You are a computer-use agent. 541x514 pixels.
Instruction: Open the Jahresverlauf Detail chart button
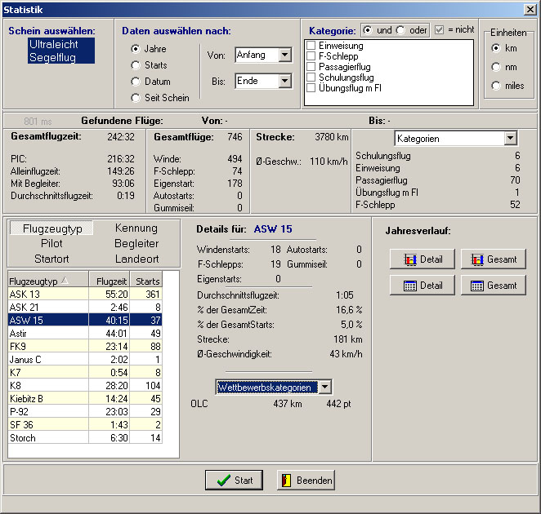pyautogui.click(x=423, y=259)
